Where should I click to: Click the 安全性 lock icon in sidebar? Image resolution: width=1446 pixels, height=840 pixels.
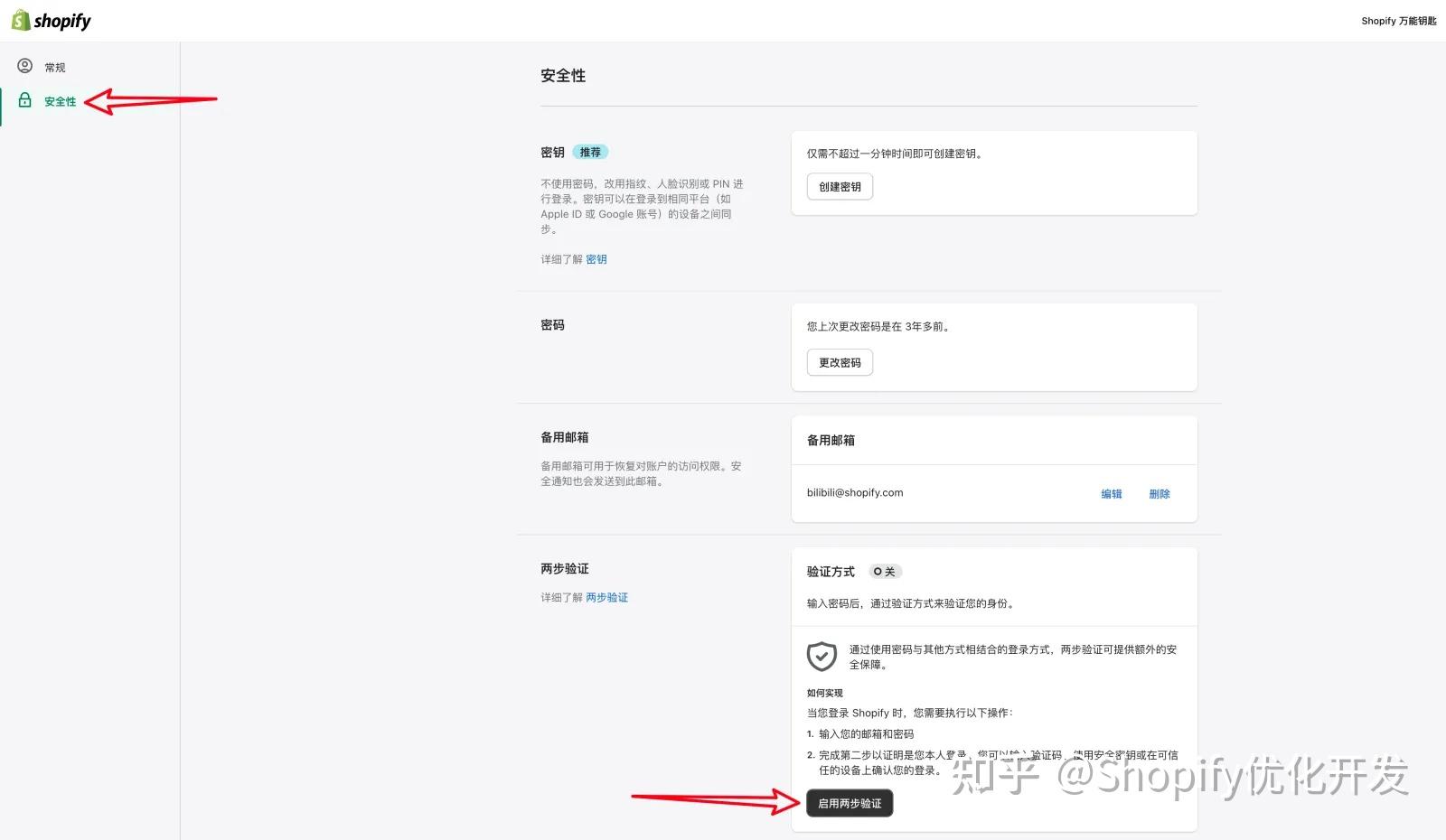pyautogui.click(x=25, y=100)
